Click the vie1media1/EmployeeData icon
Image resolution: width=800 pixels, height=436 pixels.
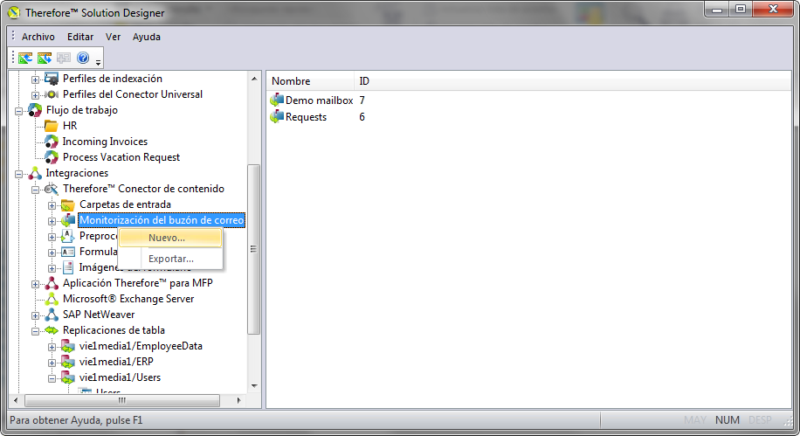point(68,346)
